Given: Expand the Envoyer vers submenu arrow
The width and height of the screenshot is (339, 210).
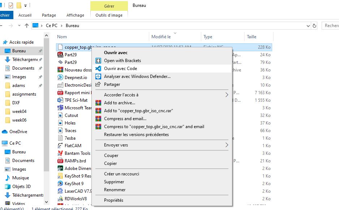Looking at the screenshot, I should (227, 145).
